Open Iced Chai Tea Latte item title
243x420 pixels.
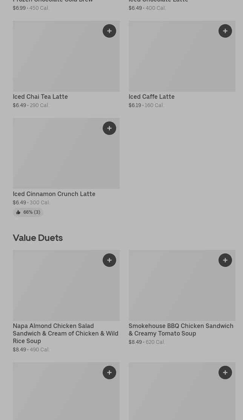40,97
